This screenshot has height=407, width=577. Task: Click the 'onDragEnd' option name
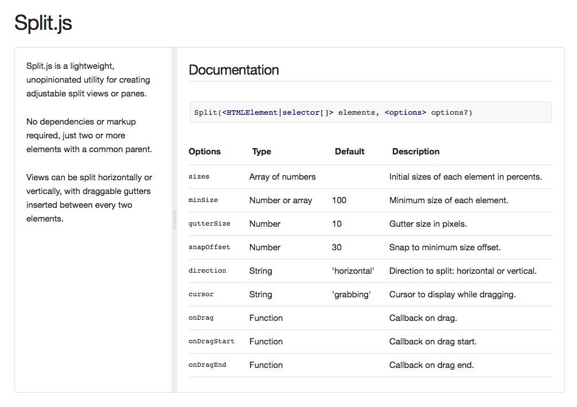pyautogui.click(x=207, y=365)
